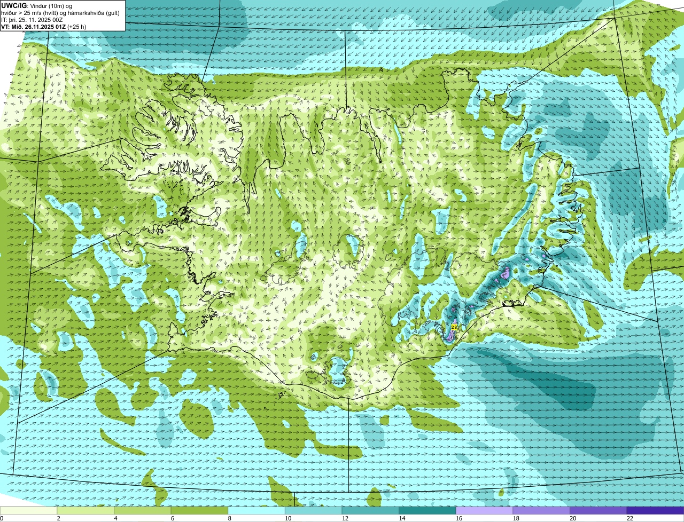Click the 'VT: Mið. 26.11.2025 01Z (+25 h)' line

pyautogui.click(x=44, y=26)
